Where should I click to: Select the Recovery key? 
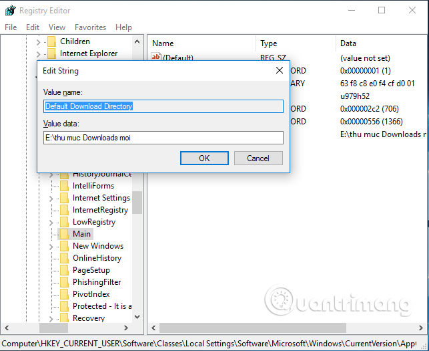(89, 318)
